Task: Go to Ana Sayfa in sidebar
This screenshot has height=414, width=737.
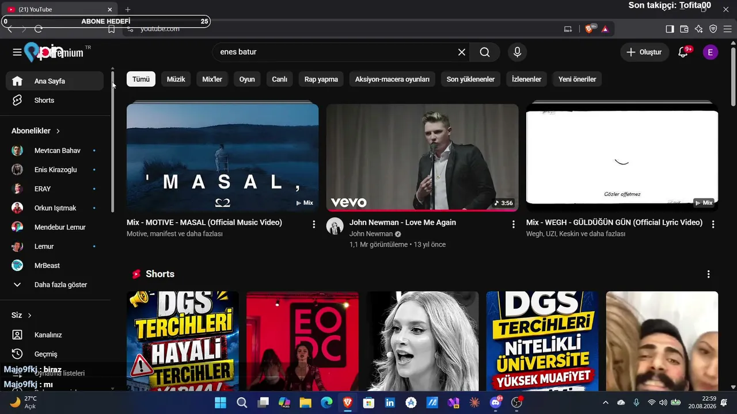Action: point(55,81)
